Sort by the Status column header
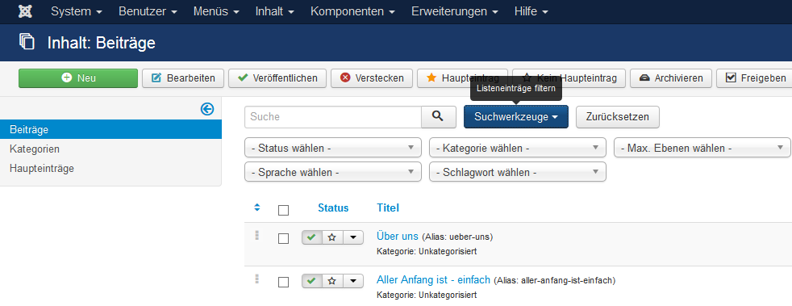792x306 pixels. (x=333, y=207)
